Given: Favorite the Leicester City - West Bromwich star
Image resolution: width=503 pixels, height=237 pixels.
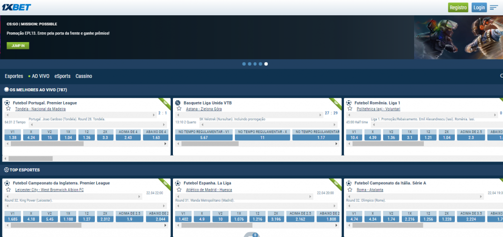Looking at the screenshot, I should [8, 189].
